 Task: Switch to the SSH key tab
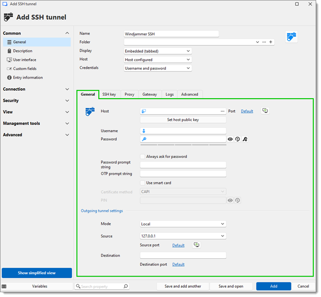(x=109, y=94)
